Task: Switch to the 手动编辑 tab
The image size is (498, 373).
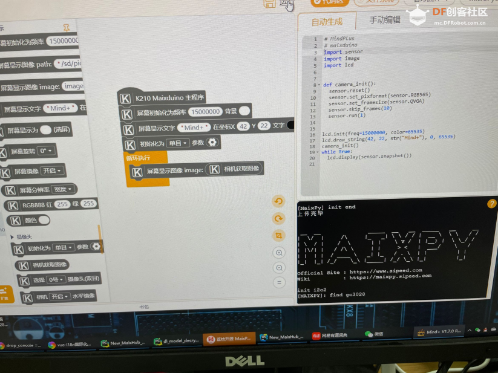Action: click(x=385, y=20)
